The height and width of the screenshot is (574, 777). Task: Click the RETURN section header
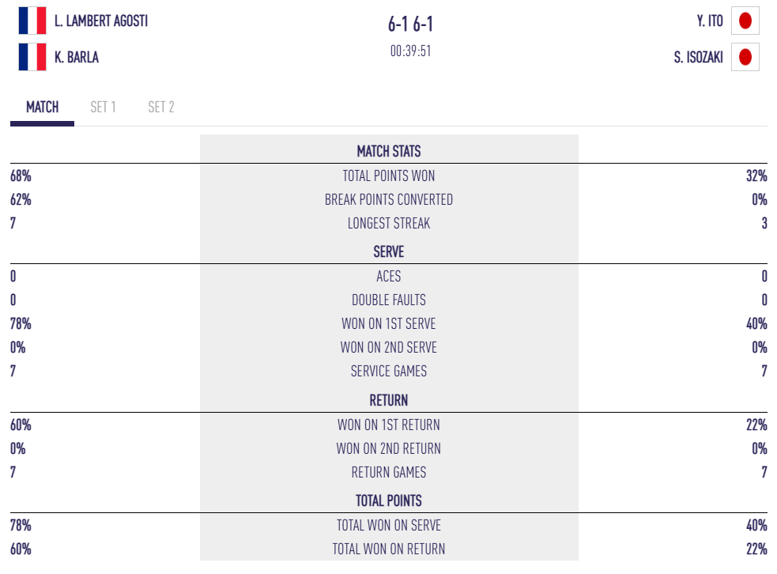pos(389,401)
